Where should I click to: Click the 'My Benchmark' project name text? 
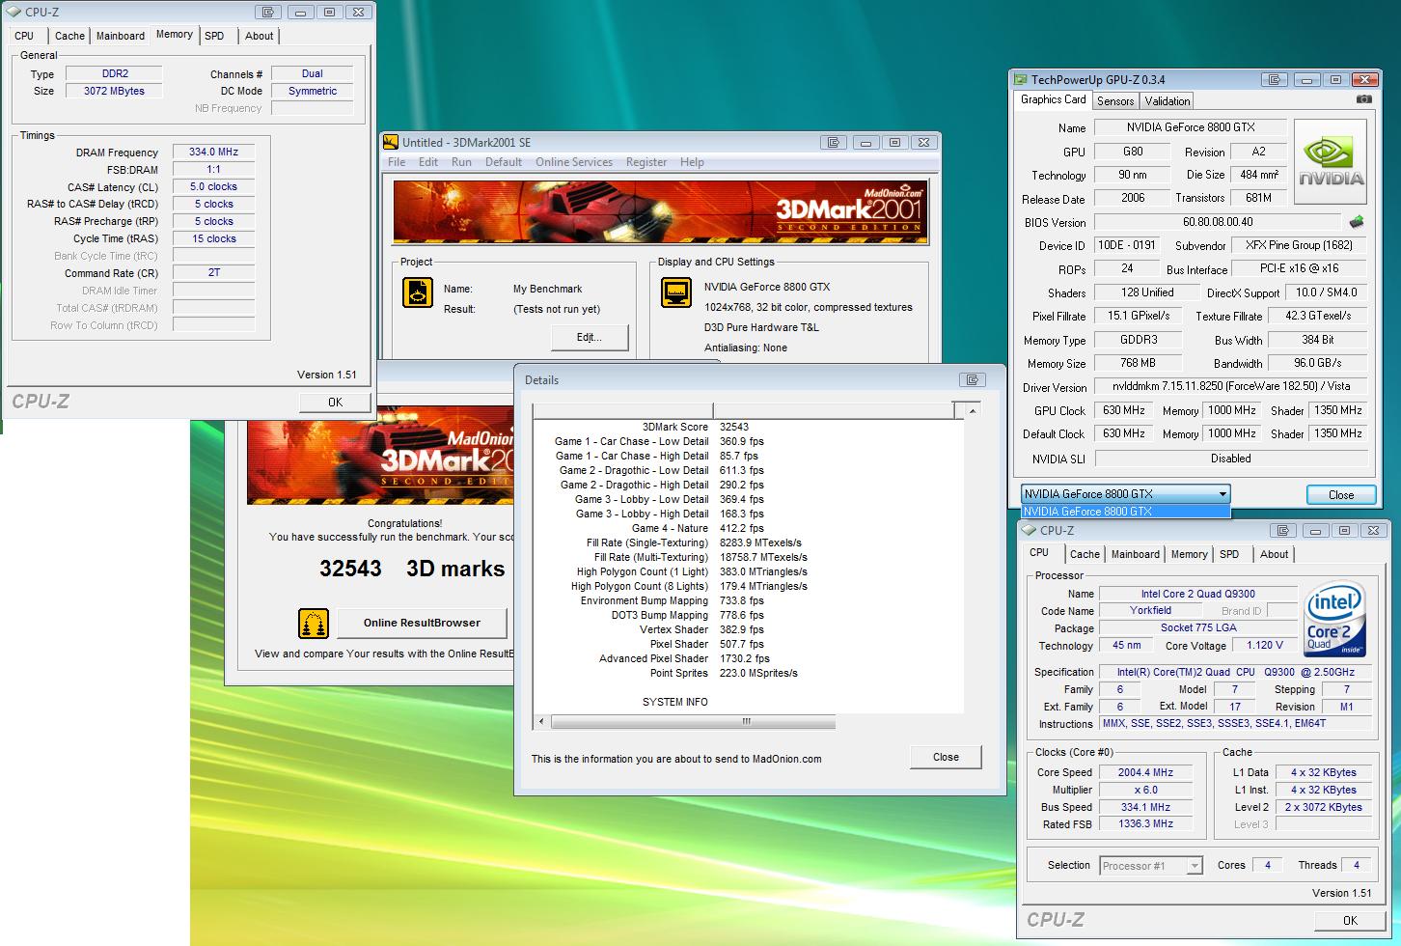pos(548,289)
